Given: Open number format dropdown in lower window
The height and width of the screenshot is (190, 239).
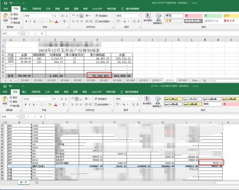Looking at the screenshot, I should tap(138, 99).
